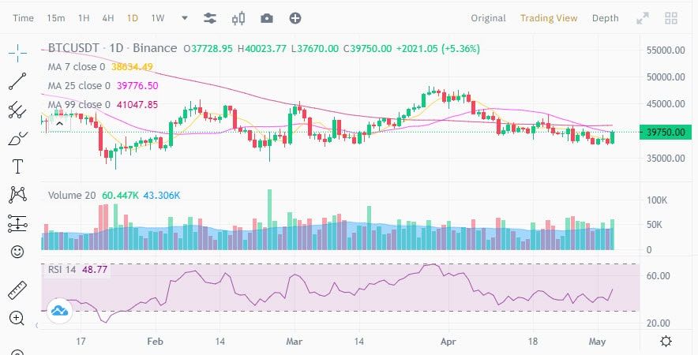Click the zoom in magnifier tool
This screenshot has width=698, height=355.
[x=17, y=319]
